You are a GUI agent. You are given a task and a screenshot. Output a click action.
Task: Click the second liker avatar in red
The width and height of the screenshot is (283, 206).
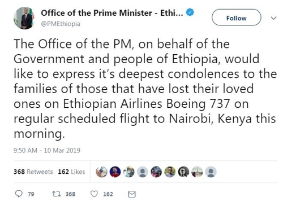(x=115, y=172)
